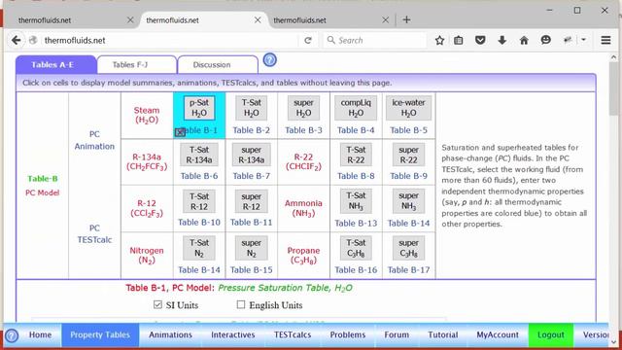Viewport: 622px width, 350px height.
Task: Click the ice-water H2O button
Action: tap(408, 108)
